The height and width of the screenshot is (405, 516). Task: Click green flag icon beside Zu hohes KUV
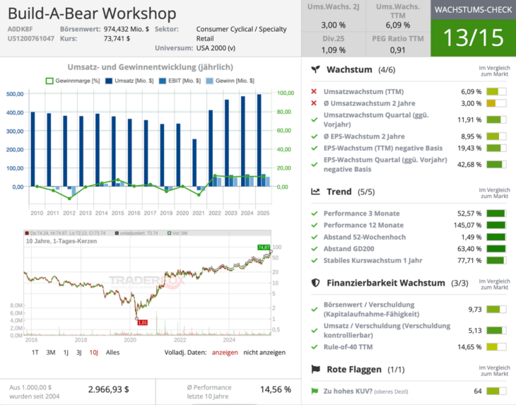315,391
